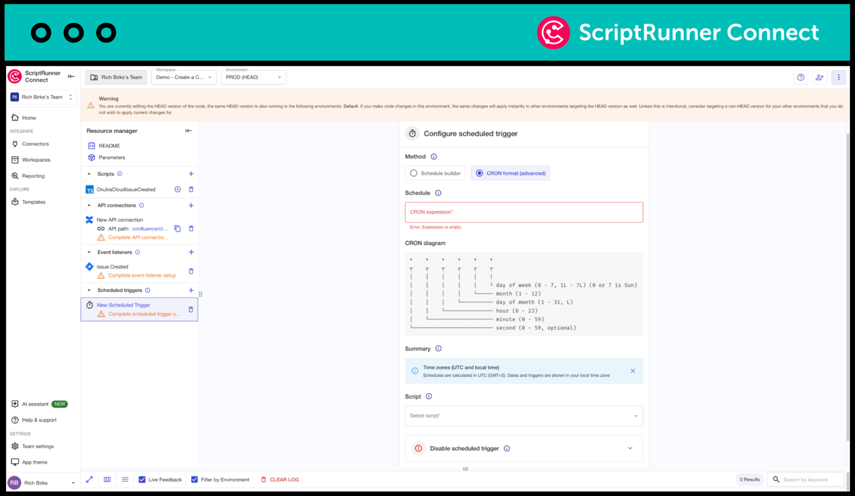Image resolution: width=855 pixels, height=496 pixels.
Task: Open the Rich Birks user menu
Action: click(42, 483)
